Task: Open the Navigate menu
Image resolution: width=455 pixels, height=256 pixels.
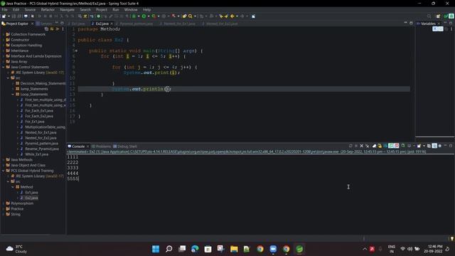Action: [67, 9]
